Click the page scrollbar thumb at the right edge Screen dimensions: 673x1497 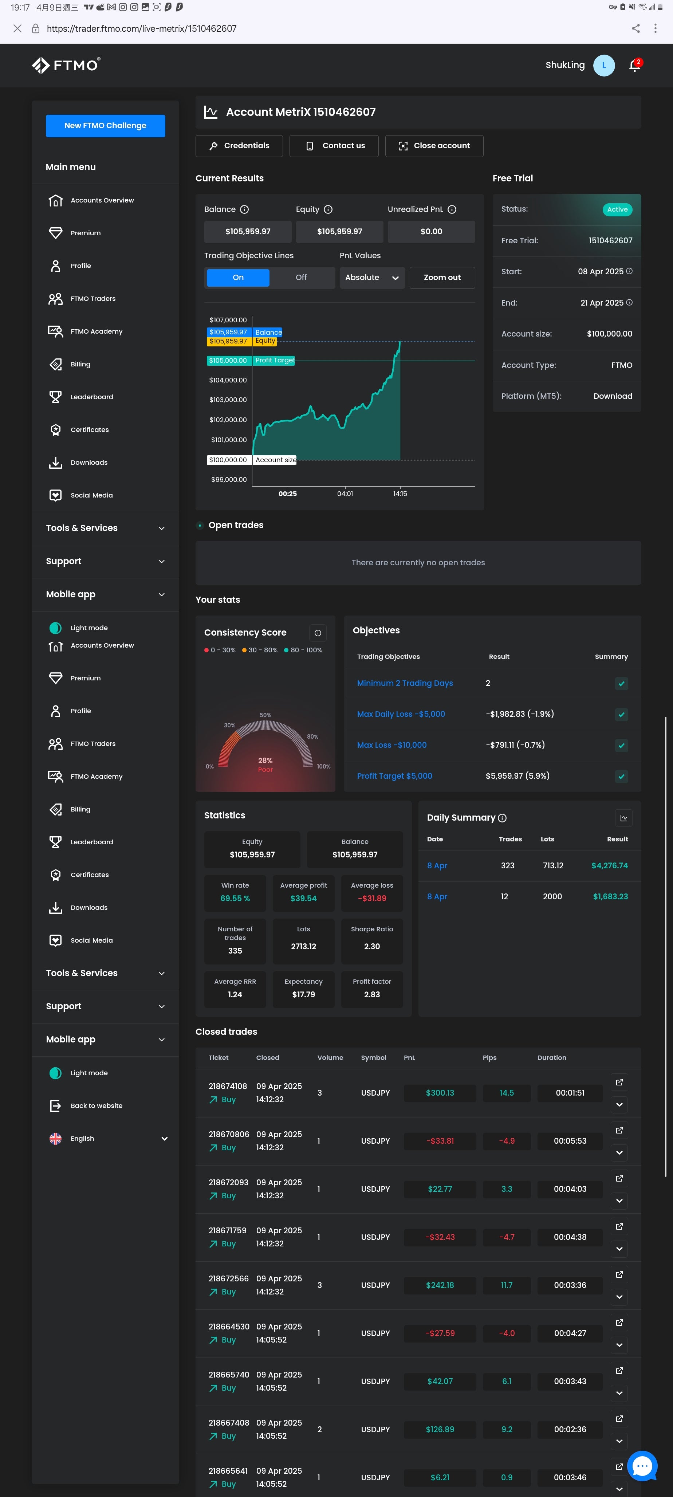coord(666,947)
